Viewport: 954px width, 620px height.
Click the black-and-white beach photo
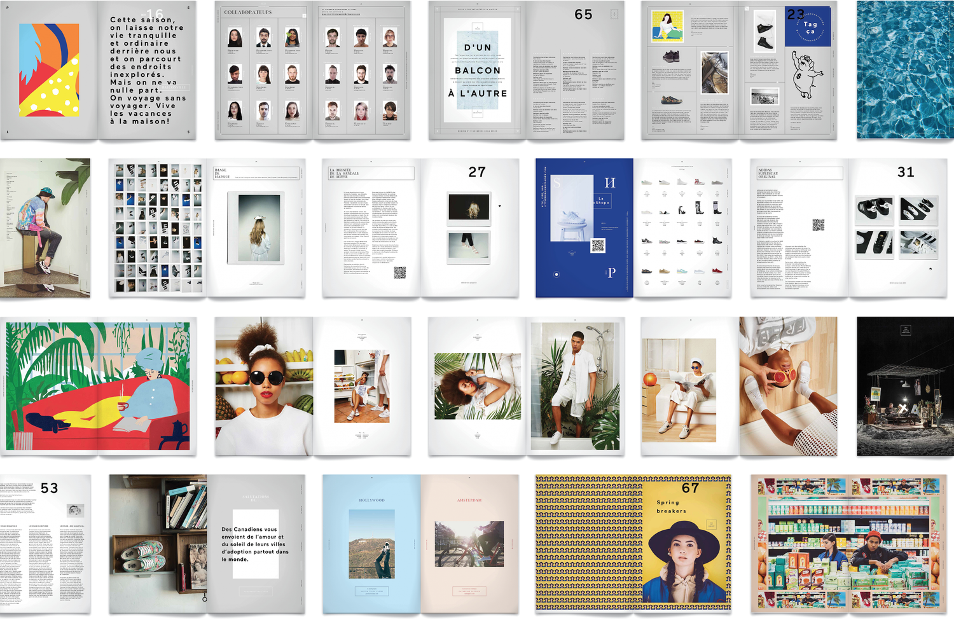[x=764, y=97]
